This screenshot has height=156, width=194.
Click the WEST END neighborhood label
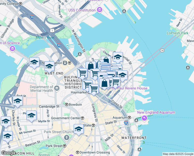point(54,73)
